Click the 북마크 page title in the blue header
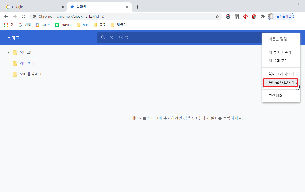305x192 pixels. point(13,38)
